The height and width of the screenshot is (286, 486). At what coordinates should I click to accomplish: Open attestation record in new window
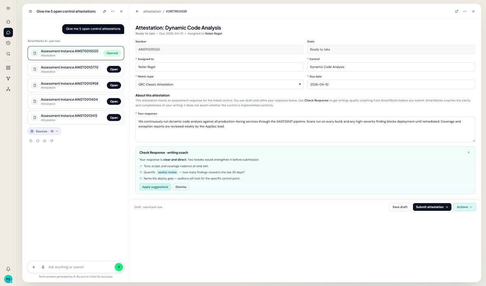(456, 11)
